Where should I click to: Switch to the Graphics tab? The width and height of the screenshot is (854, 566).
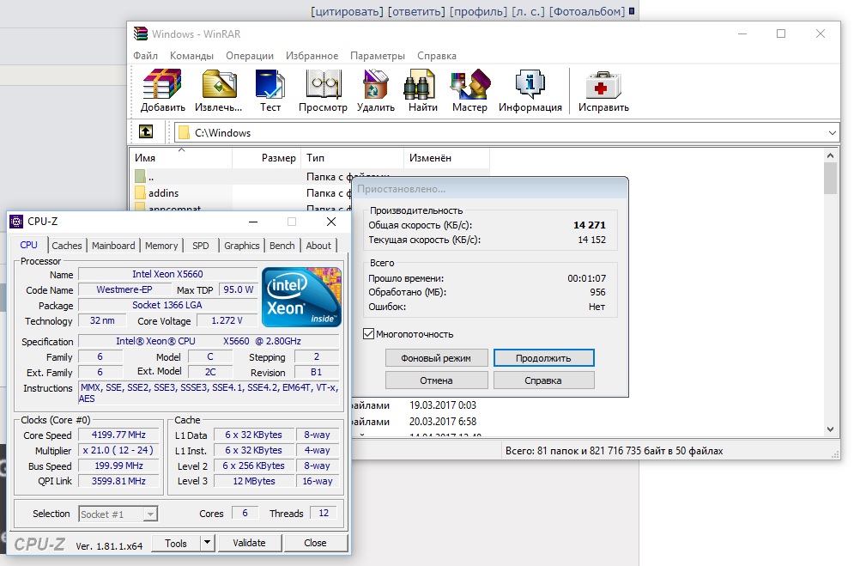242,246
